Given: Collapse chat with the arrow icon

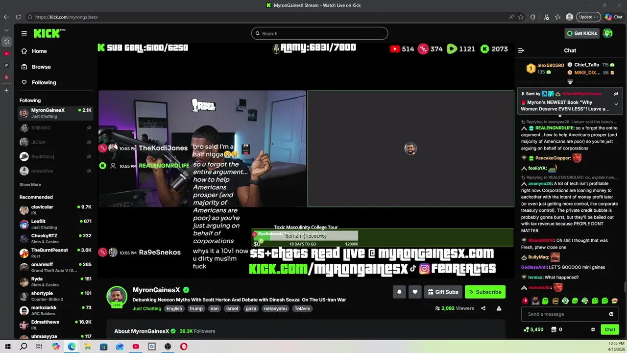Looking at the screenshot, I should [521, 50].
